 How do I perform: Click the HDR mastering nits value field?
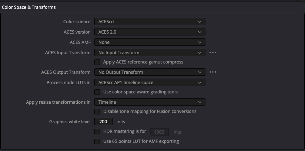coord(159,132)
